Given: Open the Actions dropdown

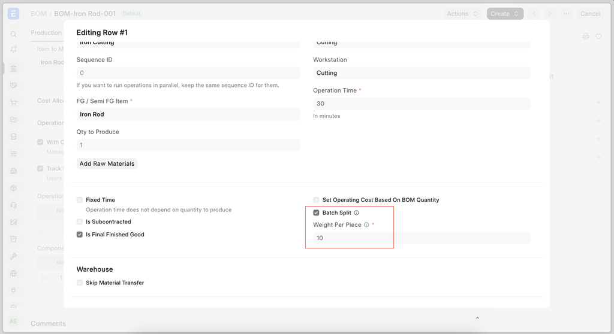Looking at the screenshot, I should [x=462, y=14].
